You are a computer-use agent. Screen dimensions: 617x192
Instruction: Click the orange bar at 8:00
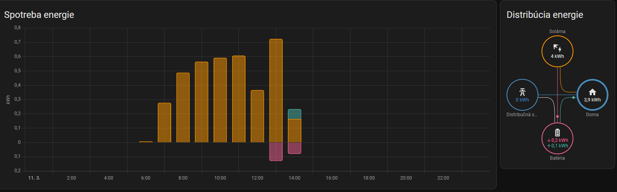[183, 108]
